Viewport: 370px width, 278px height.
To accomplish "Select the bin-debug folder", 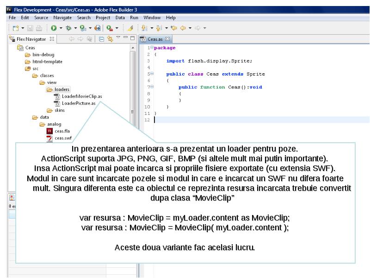I will pos(43,55).
